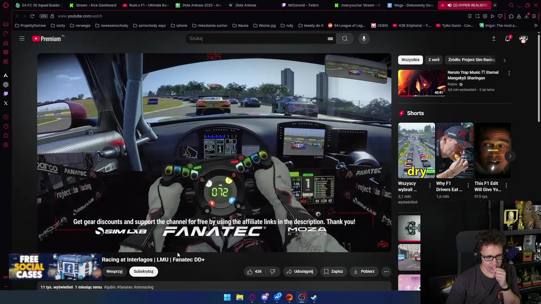Click the Pobierz download button
Screen dimensions: 541x304
364,271
